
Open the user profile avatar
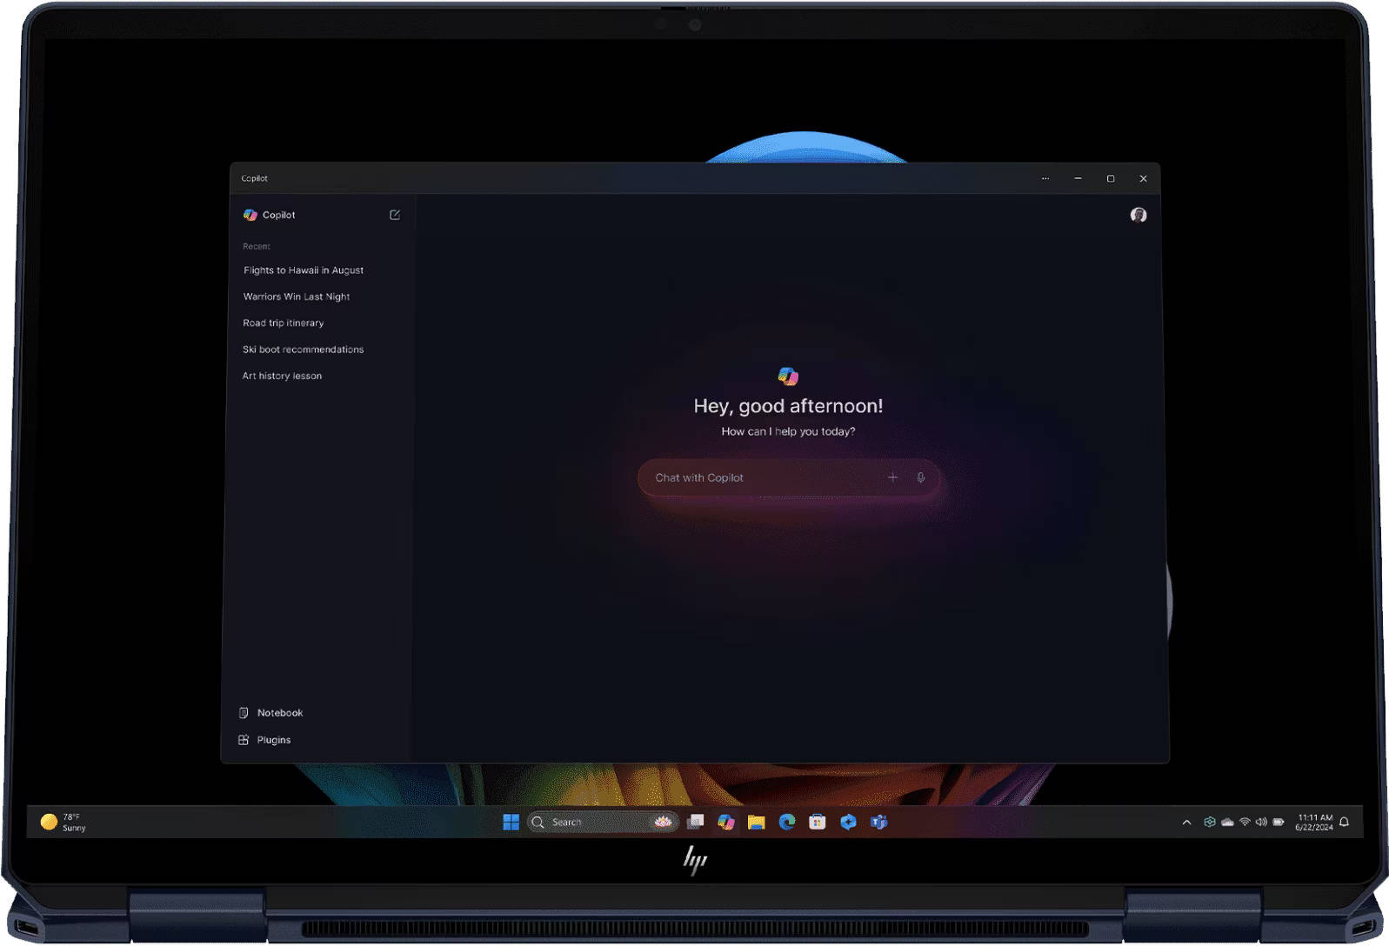[1138, 215]
